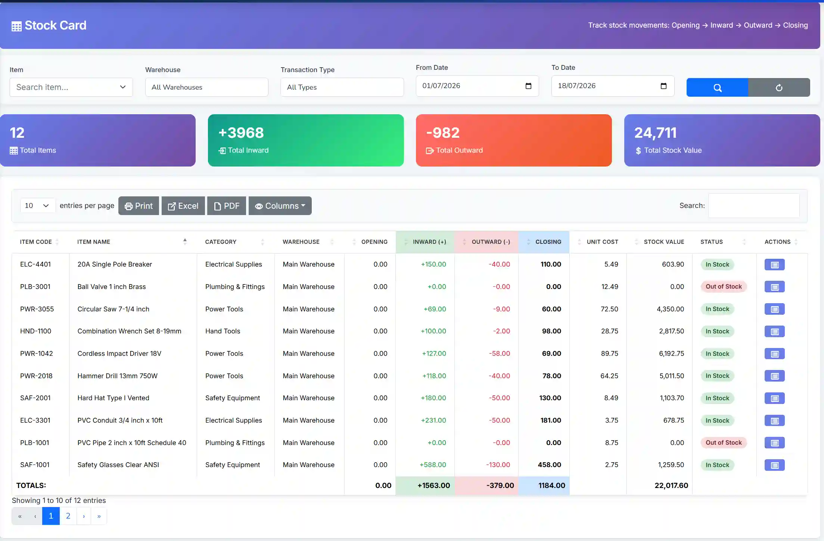The height and width of the screenshot is (541, 824).
Task: Expand the Columns visibility menu
Action: click(x=280, y=206)
